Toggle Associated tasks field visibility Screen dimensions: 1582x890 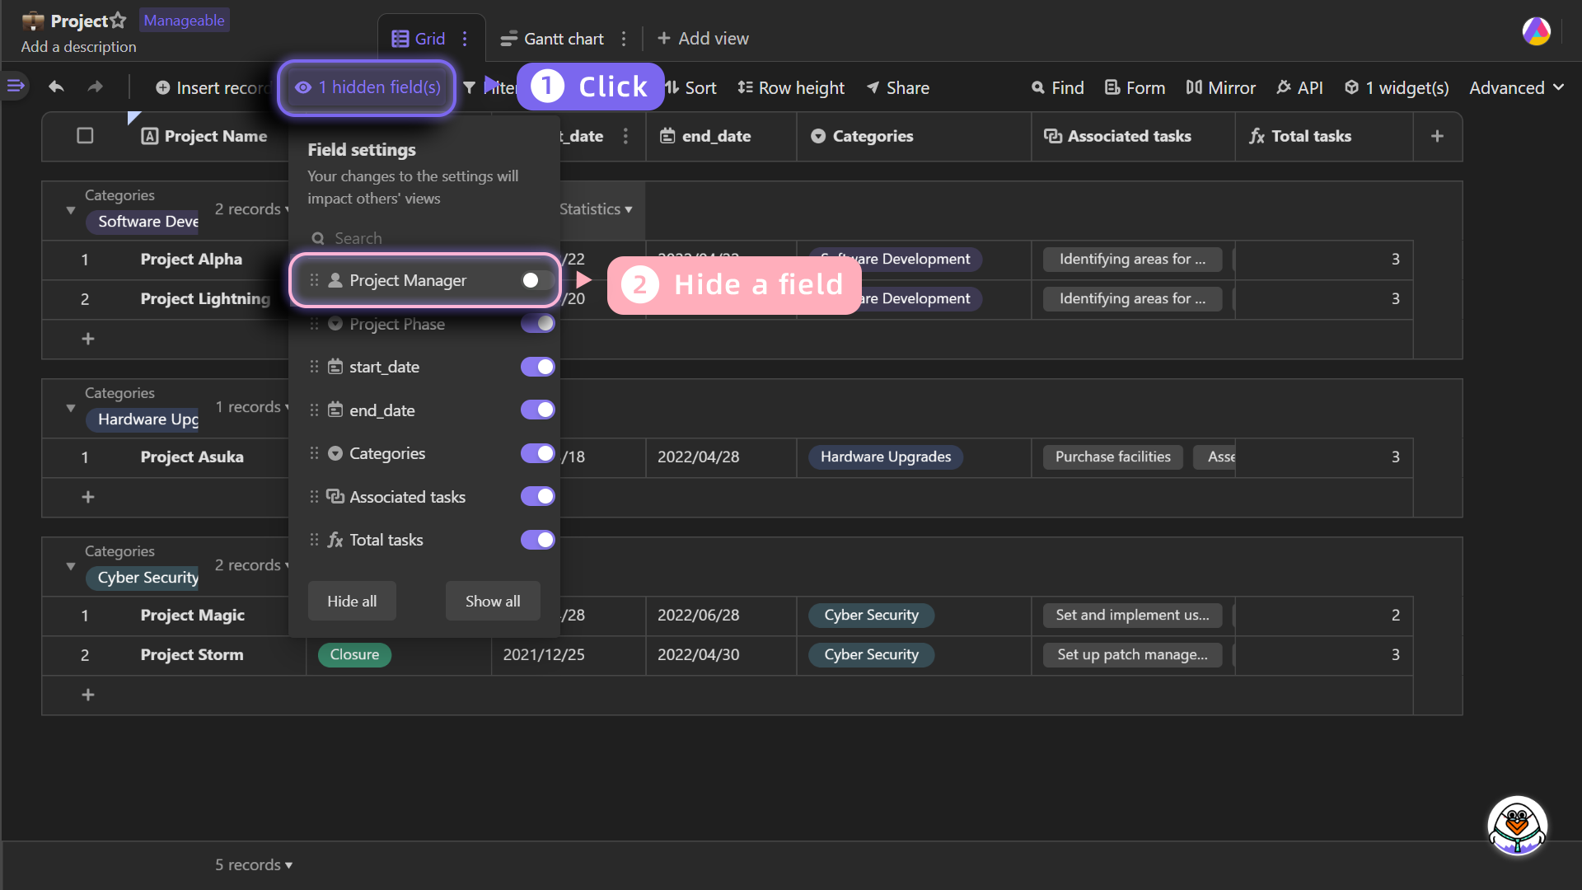click(537, 496)
